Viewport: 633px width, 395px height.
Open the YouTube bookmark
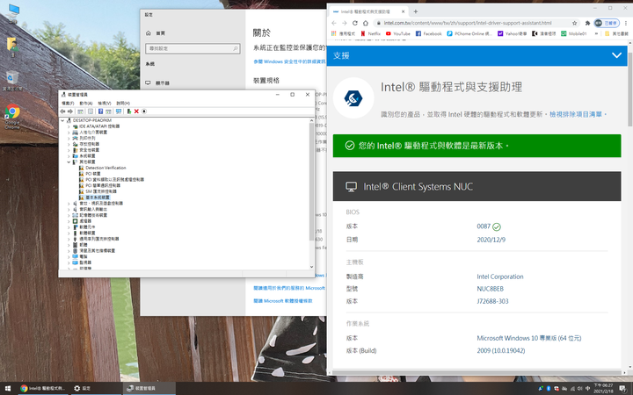point(397,34)
